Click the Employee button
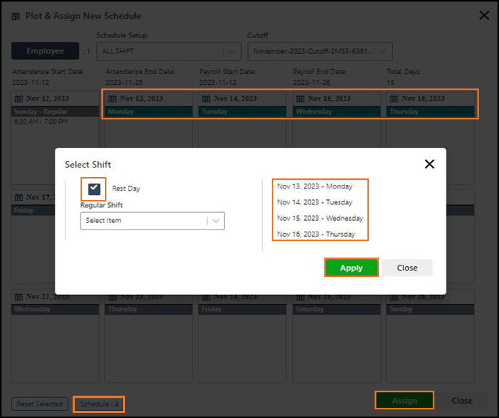This screenshot has width=499, height=418. [x=45, y=51]
